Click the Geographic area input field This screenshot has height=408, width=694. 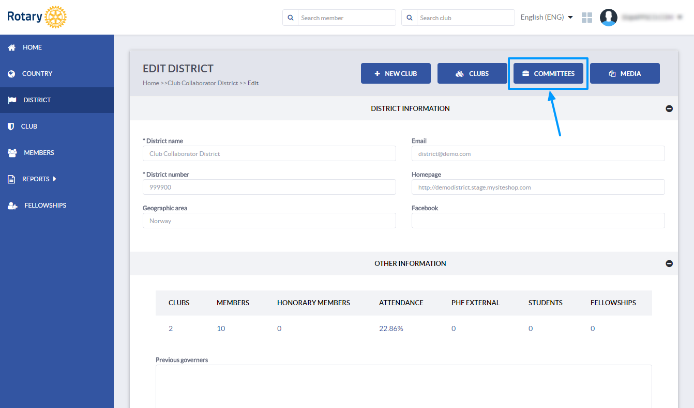pyautogui.click(x=269, y=221)
